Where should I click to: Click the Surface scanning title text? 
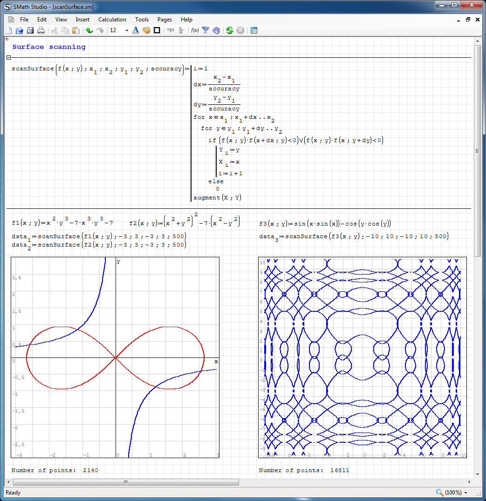(x=49, y=47)
